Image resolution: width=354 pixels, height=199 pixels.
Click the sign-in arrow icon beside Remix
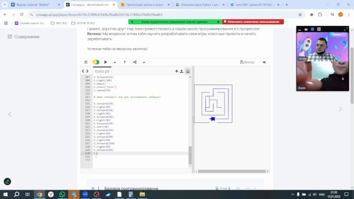coord(264,62)
